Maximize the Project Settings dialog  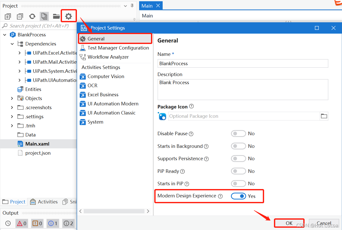pyautogui.click(x=317, y=28)
